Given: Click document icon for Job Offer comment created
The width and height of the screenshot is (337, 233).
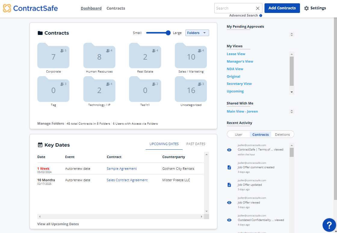Looking at the screenshot, I should coord(229,167).
